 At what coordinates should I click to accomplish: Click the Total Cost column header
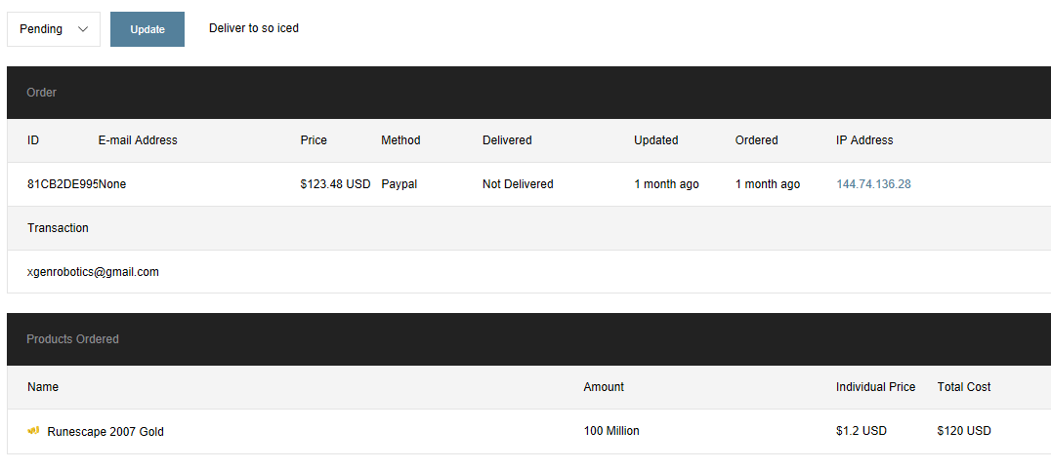pos(964,387)
